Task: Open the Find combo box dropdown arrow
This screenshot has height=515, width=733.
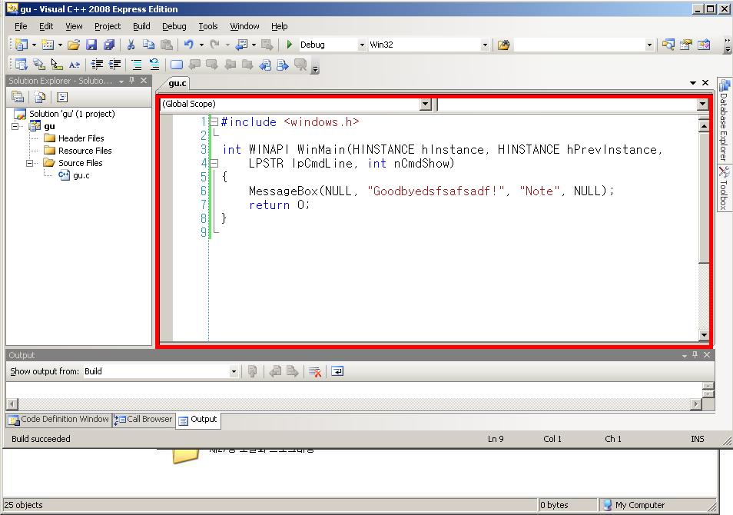Action: (x=649, y=45)
